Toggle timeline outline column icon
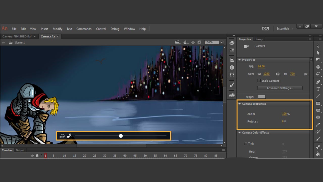Screen dimensions: 323x182 coord(42,156)
